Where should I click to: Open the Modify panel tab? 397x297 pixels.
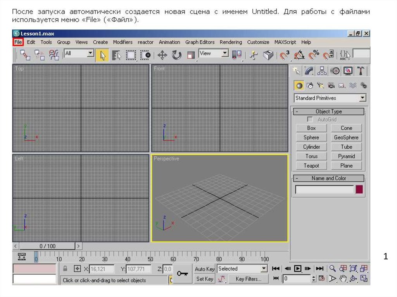(309, 71)
